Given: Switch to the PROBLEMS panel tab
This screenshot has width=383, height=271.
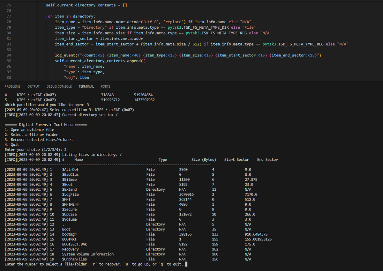Looking at the screenshot, I should point(12,86).
